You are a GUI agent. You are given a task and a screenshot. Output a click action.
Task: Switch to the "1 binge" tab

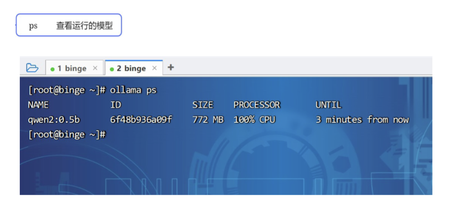(74, 68)
